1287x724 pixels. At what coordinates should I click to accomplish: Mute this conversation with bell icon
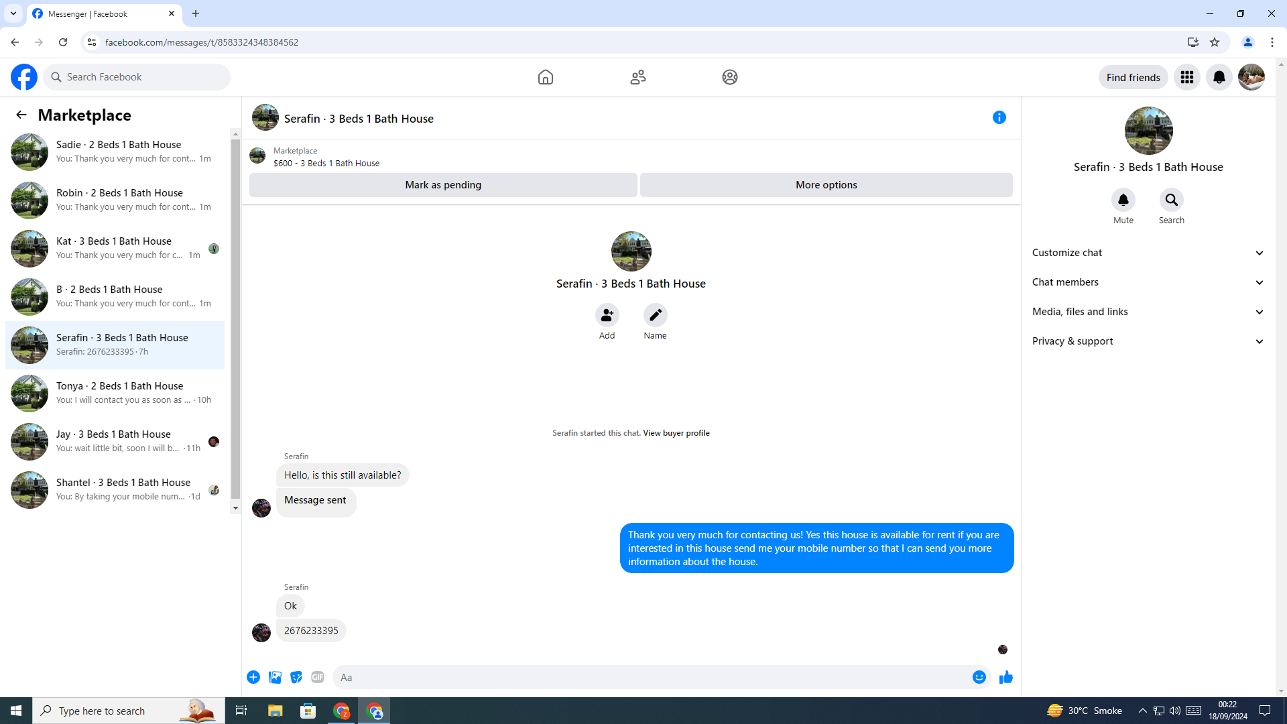point(1123,200)
